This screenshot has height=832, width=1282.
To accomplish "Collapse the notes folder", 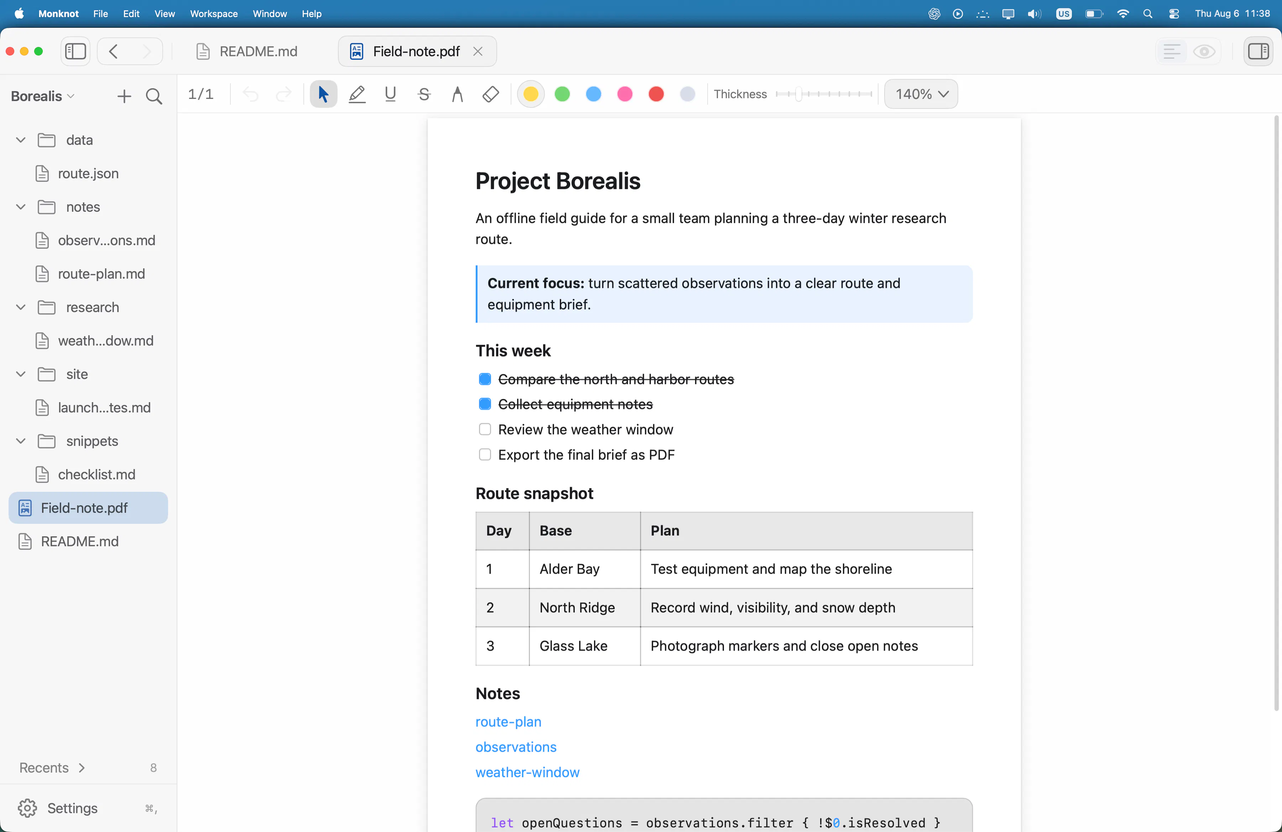I will pos(20,207).
